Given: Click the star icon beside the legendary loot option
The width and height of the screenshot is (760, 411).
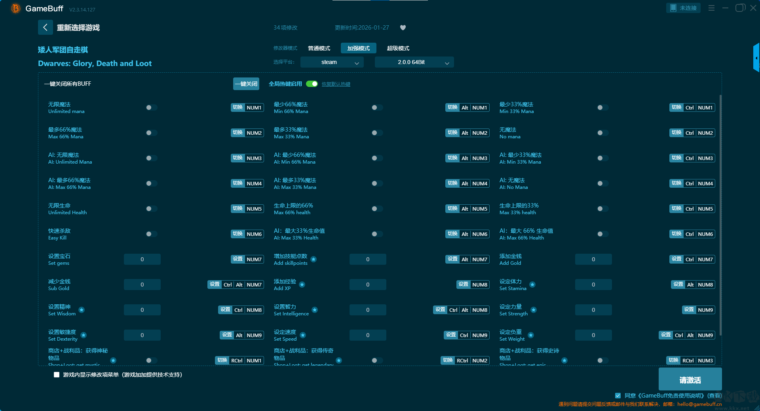Looking at the screenshot, I should click(x=339, y=360).
